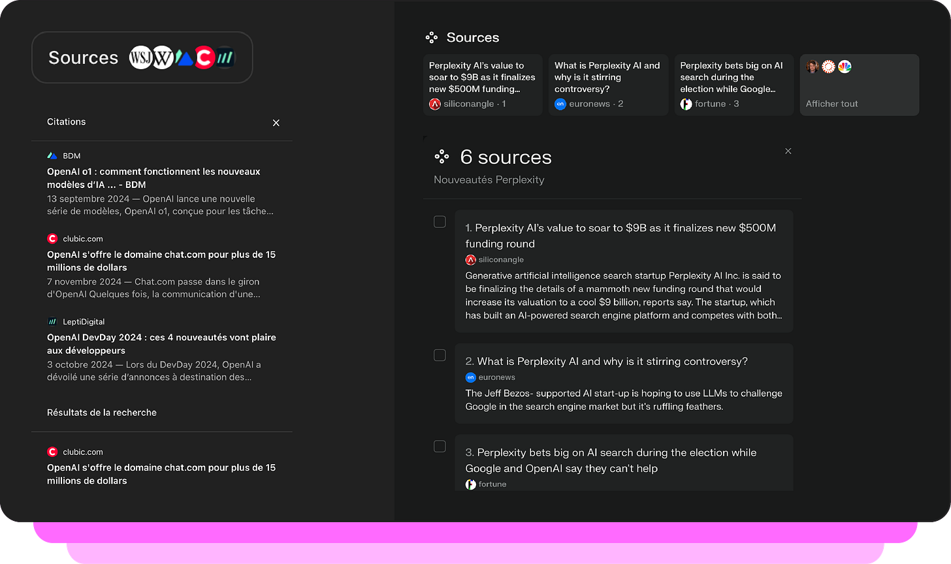Click the red Clubic icon in Sources pill

tap(204, 58)
